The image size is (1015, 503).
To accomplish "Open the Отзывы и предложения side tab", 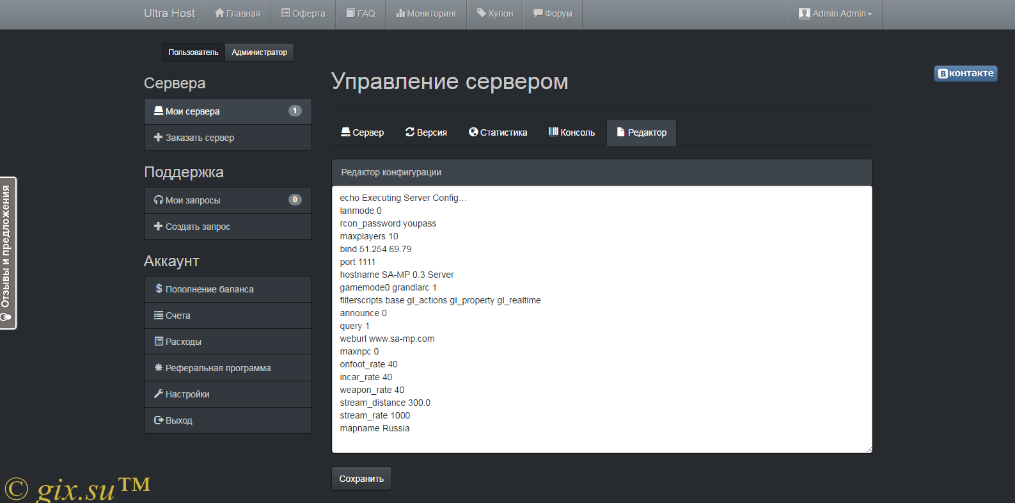I will coord(8,253).
